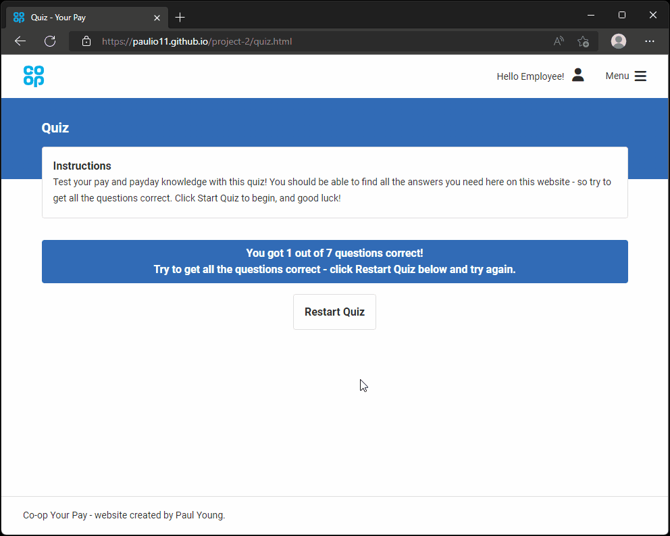Activate the Read aloud icon in address bar
Screen dimensions: 670x536
click(x=558, y=41)
